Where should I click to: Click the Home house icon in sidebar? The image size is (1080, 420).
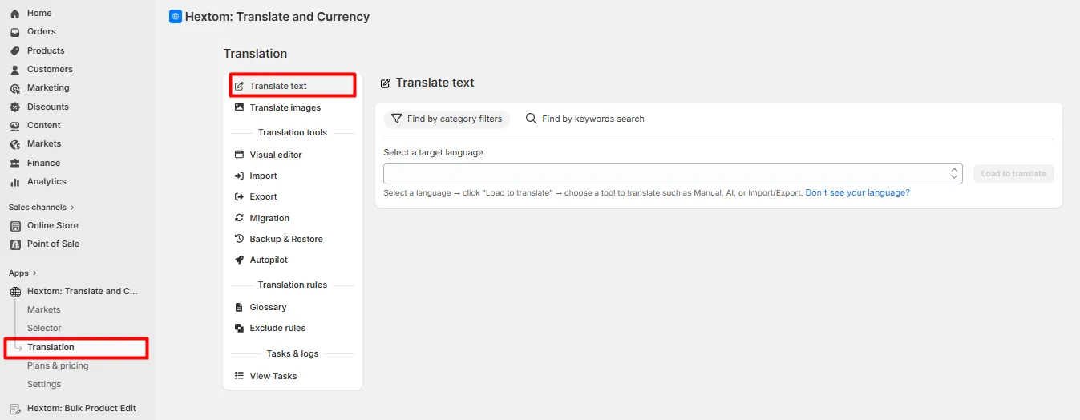pos(15,14)
